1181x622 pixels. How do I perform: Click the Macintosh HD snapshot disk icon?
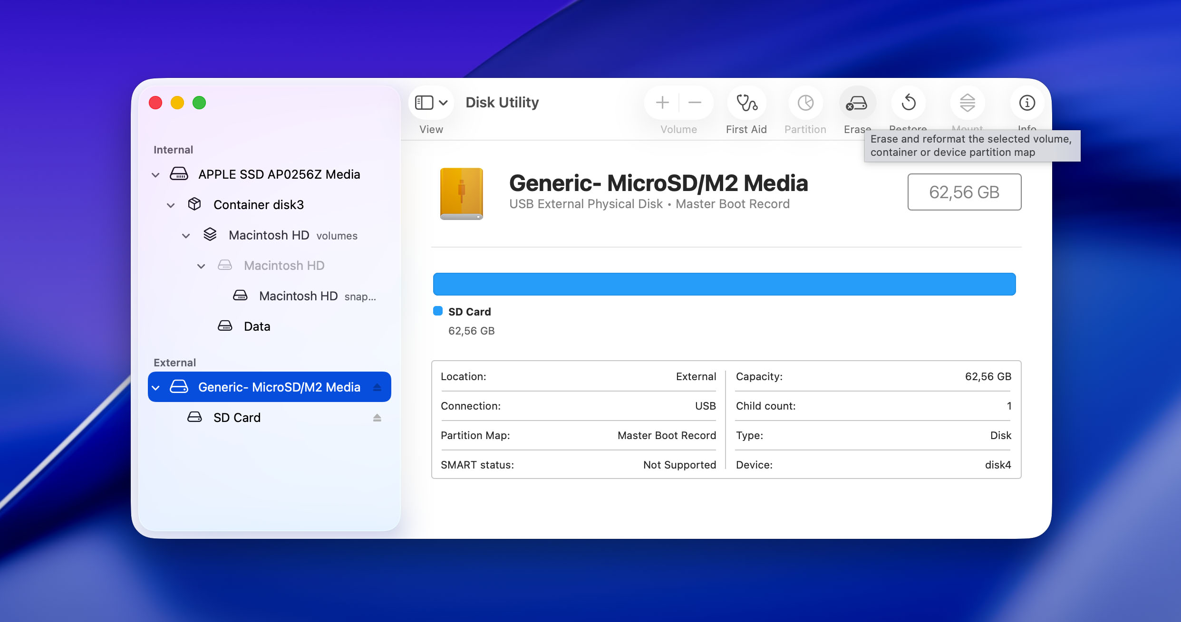pyautogui.click(x=240, y=296)
